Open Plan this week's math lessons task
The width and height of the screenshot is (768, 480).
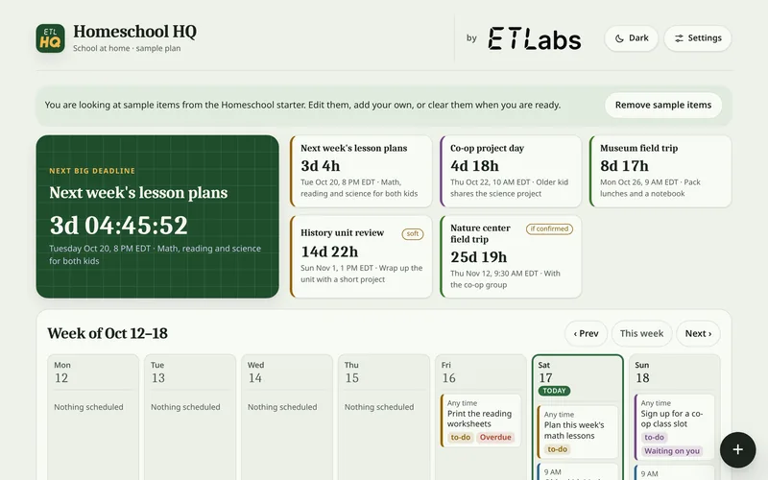(578, 432)
